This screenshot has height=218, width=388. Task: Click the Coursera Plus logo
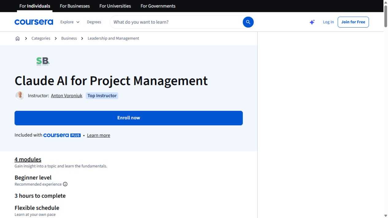pos(62,135)
